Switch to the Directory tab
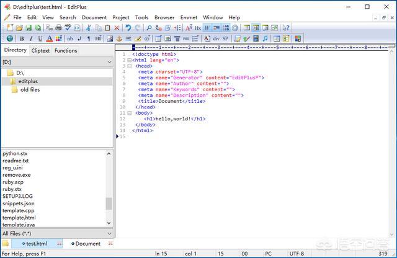 (x=15, y=50)
